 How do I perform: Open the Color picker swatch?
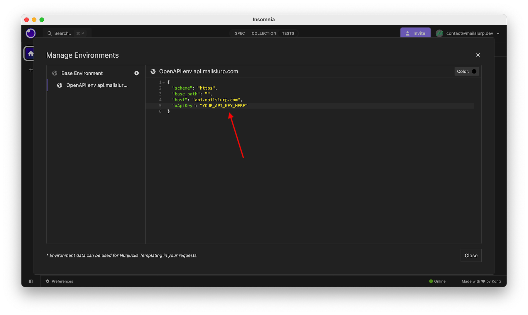point(474,71)
